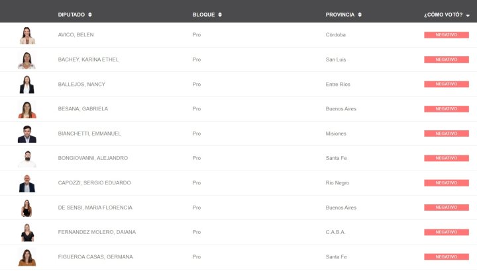477x271 pixels.
Task: Select FERNANDEZ MOLERO, DAIANA name
Action: pos(97,232)
